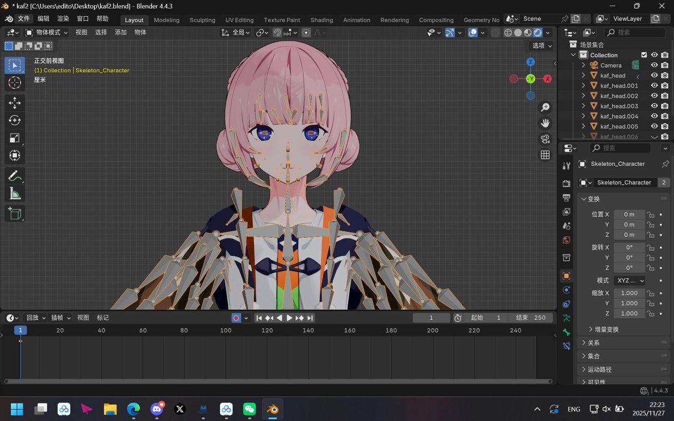Select wireframe viewport shading
The width and height of the screenshot is (674, 421).
(x=508, y=33)
